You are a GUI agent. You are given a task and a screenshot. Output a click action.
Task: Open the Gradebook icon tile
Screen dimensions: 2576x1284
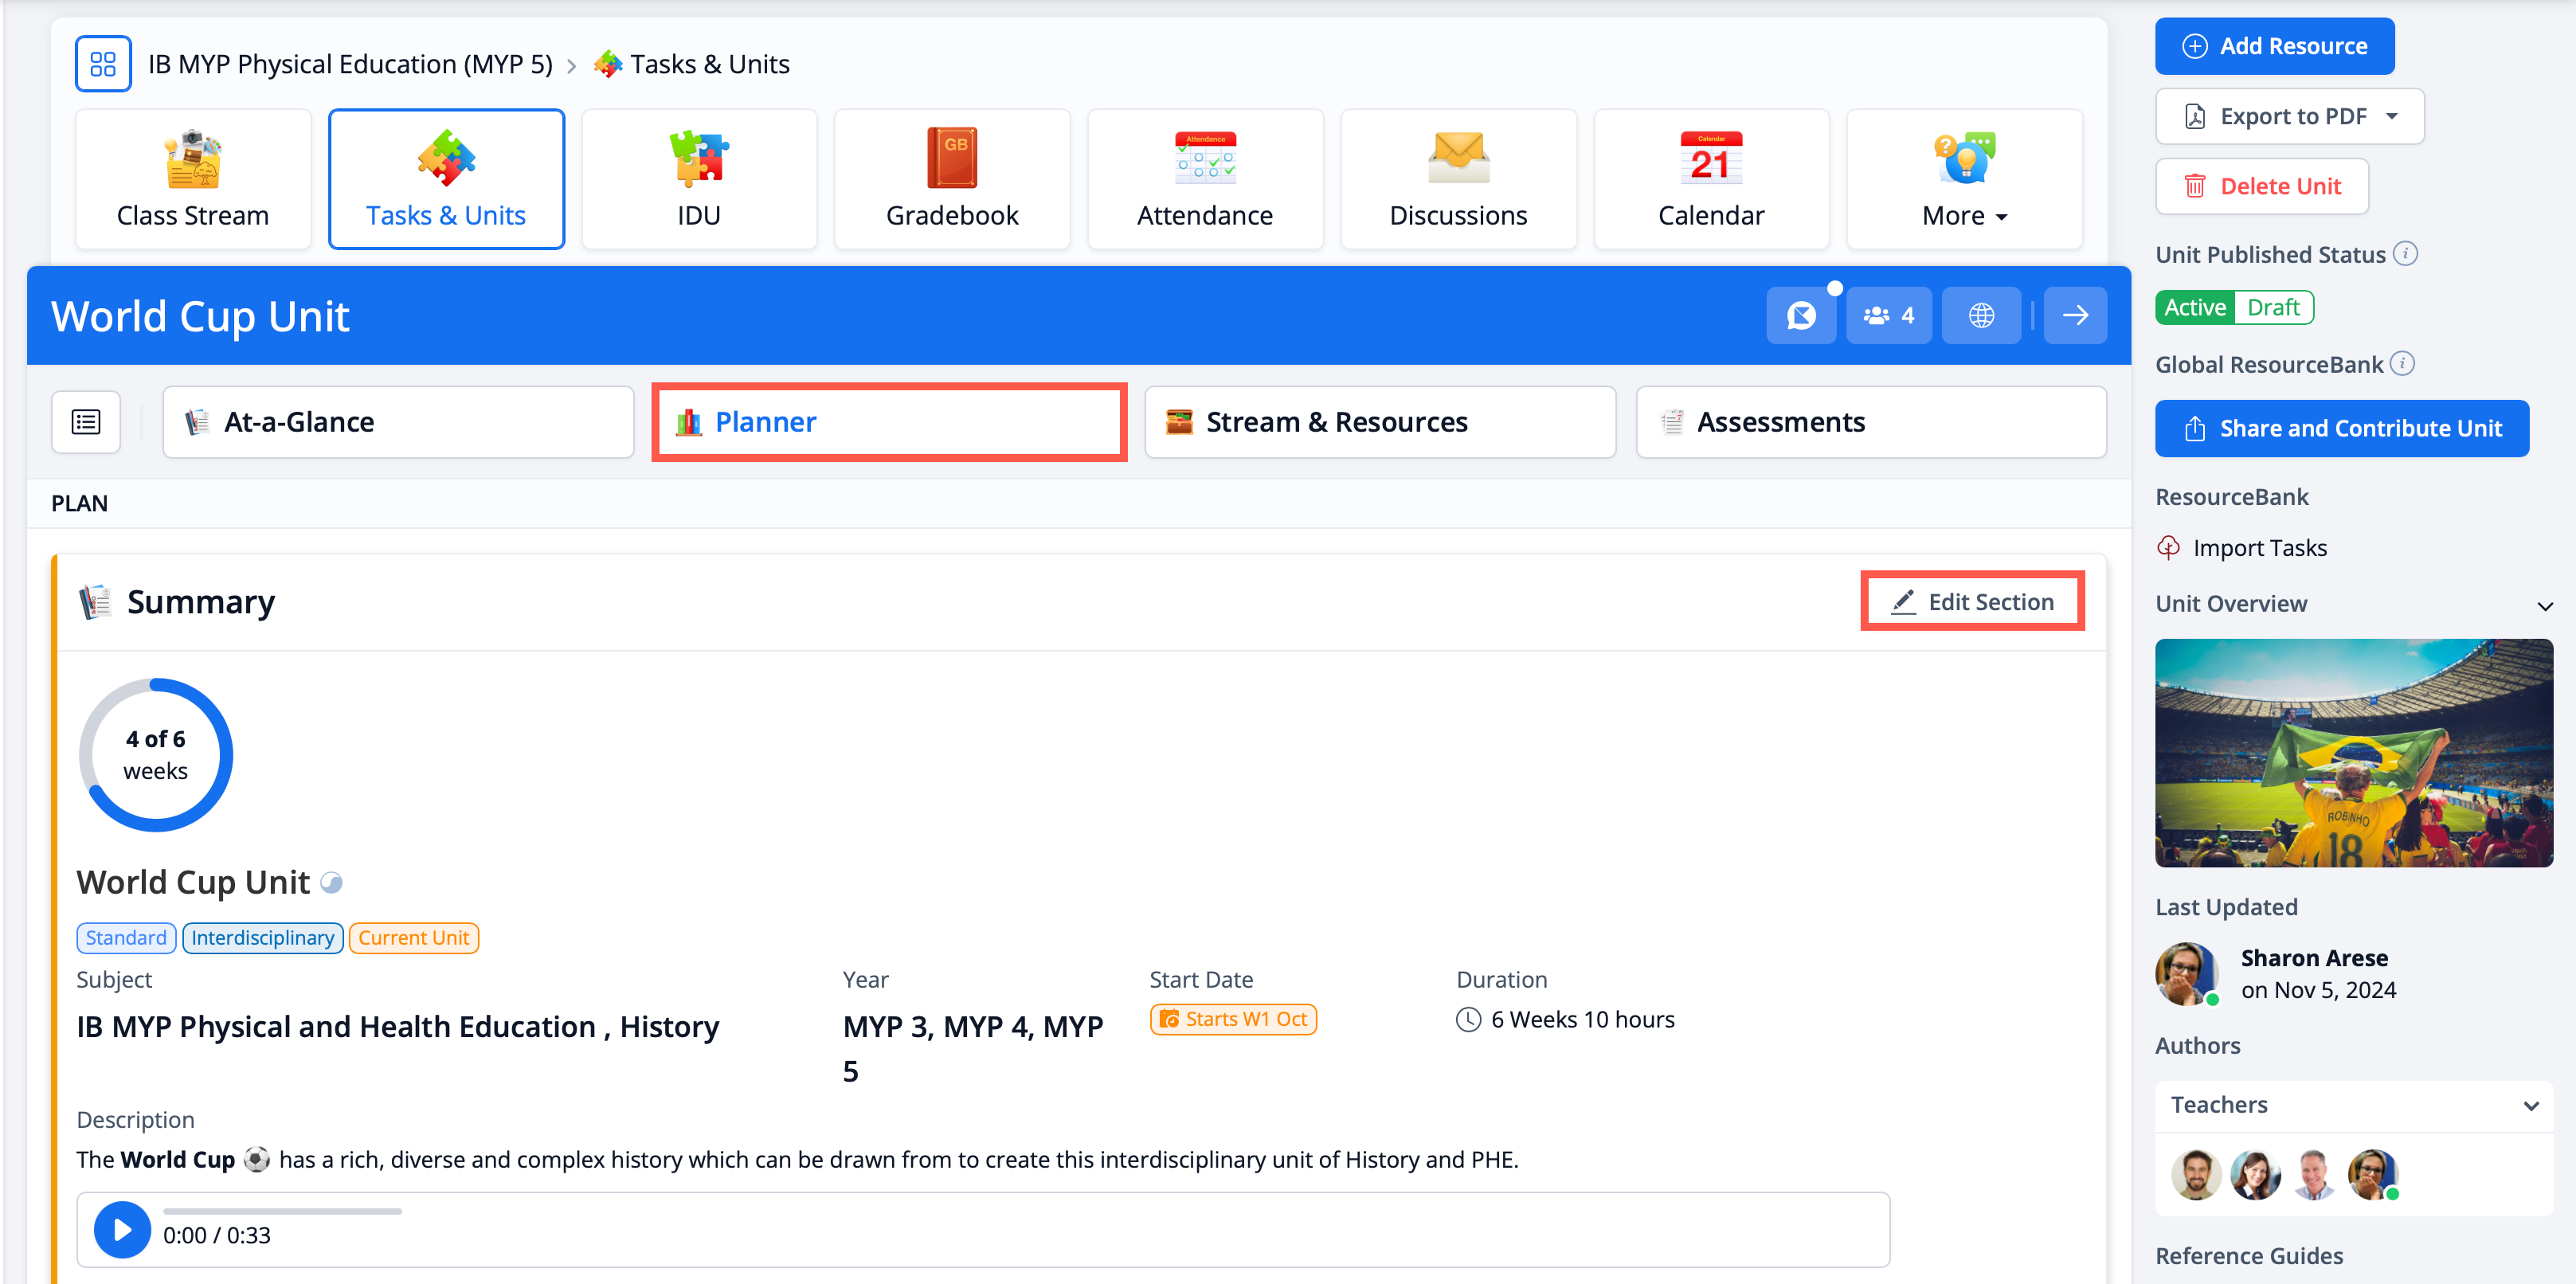coord(951,179)
